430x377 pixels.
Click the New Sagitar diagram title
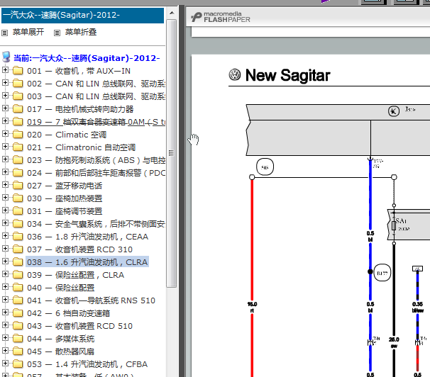tap(287, 75)
